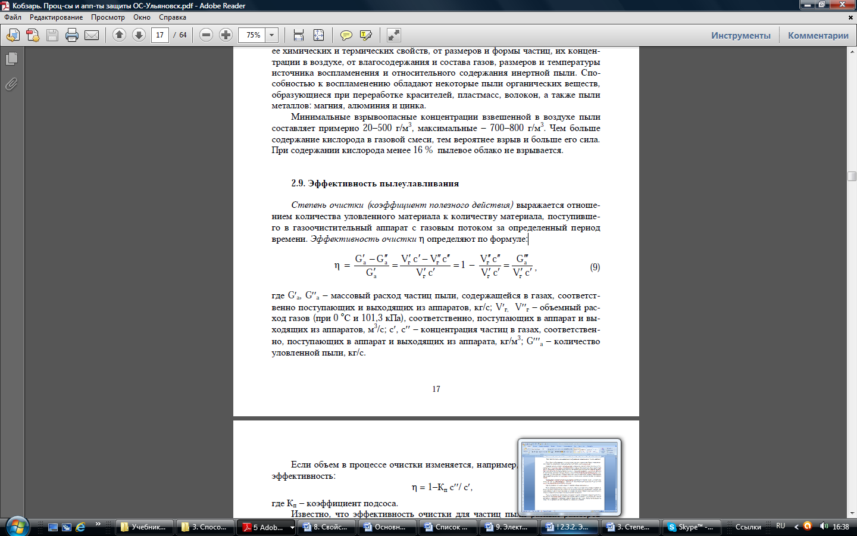This screenshot has width=857, height=536.
Task: Click the page number 17 on the page
Action: coord(436,389)
